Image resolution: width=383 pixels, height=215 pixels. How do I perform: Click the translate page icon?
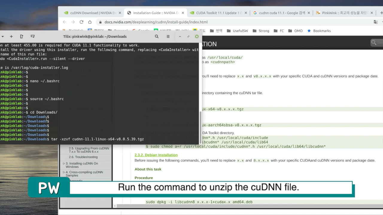click(x=376, y=22)
